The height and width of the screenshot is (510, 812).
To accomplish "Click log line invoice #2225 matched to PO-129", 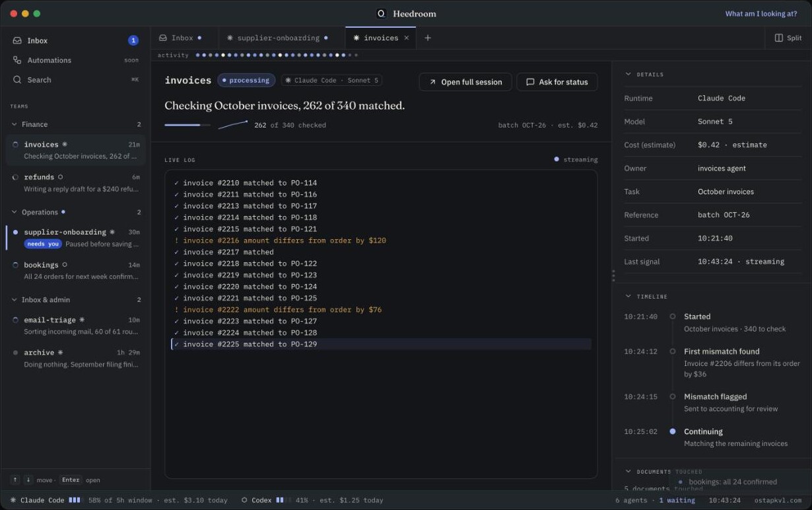I will (x=381, y=344).
